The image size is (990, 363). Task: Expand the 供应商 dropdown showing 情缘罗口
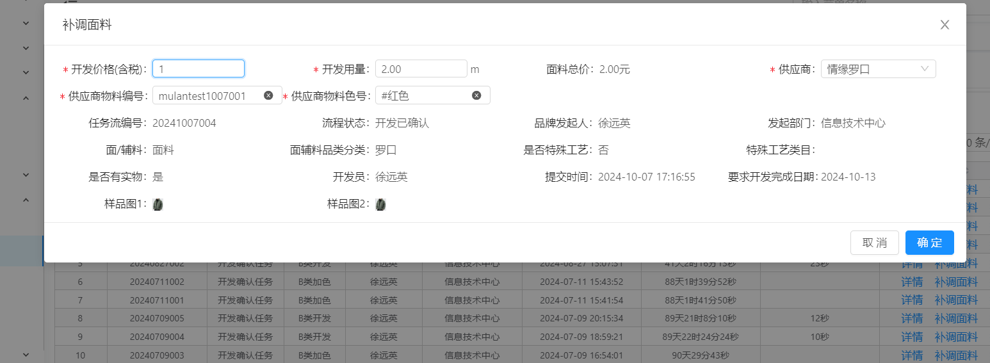pos(878,69)
